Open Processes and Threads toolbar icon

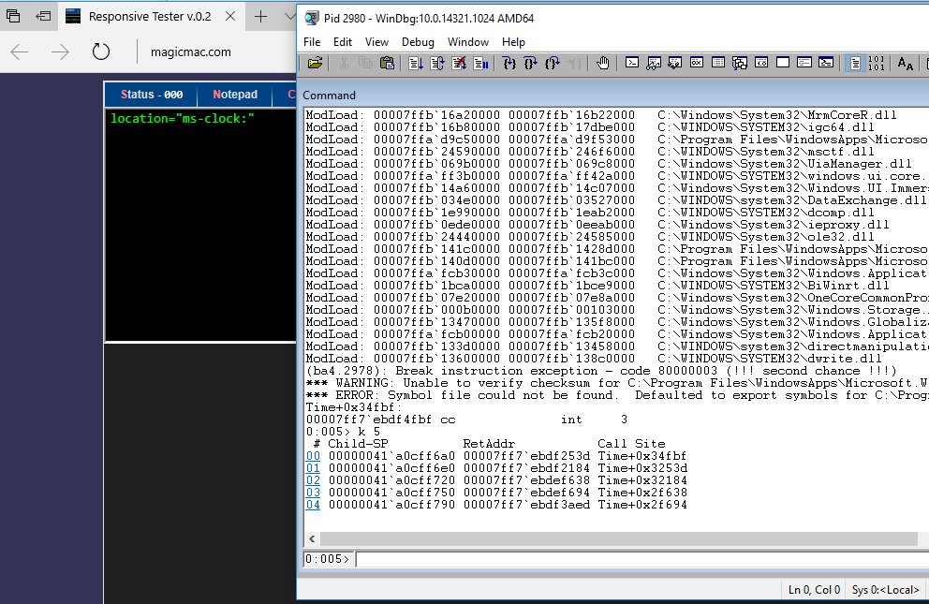tap(804, 64)
